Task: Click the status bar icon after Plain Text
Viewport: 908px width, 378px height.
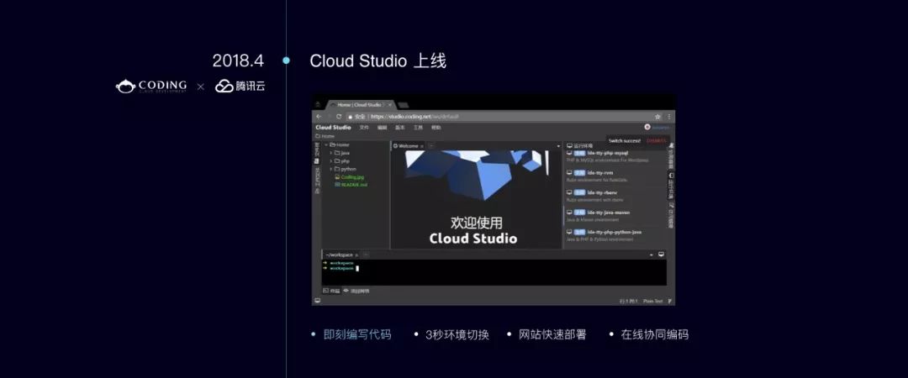Action: (670, 301)
